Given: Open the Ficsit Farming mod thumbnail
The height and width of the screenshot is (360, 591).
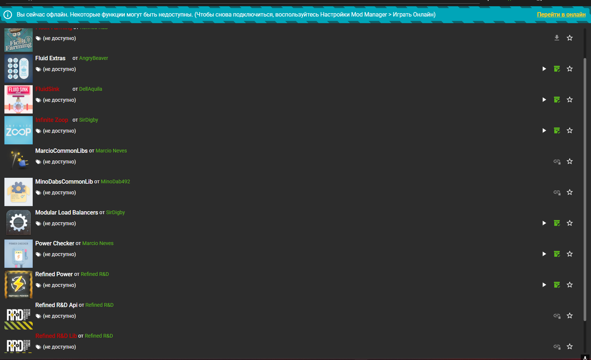Looking at the screenshot, I should coord(18,40).
